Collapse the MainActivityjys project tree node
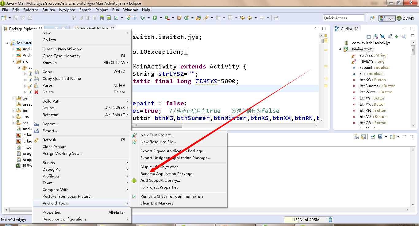 point(8,43)
